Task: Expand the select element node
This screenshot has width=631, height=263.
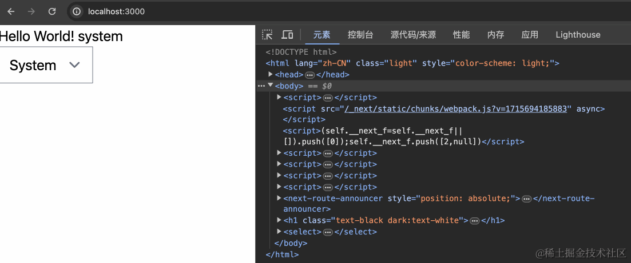Action: (x=279, y=232)
